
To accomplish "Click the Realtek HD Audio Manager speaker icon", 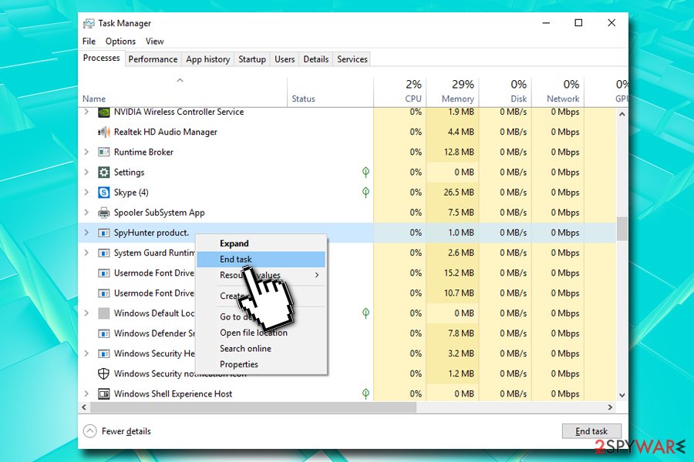I will pos(103,132).
